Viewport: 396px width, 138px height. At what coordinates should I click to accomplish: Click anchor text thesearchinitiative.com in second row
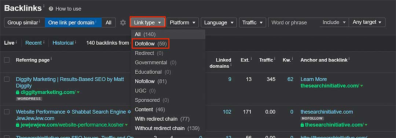pos(327,112)
